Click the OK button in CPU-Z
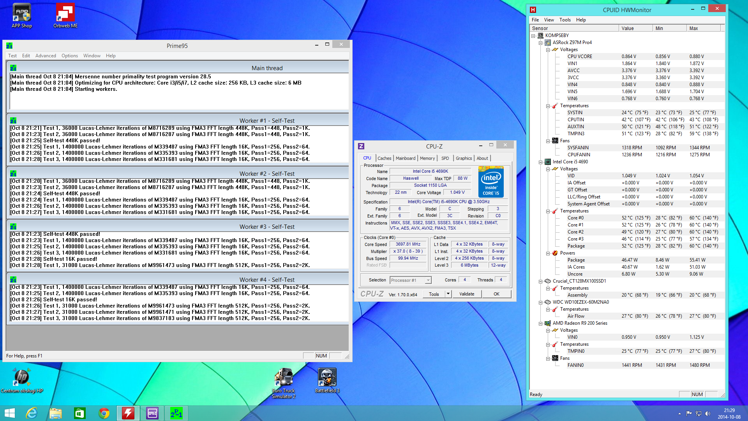 coord(496,294)
